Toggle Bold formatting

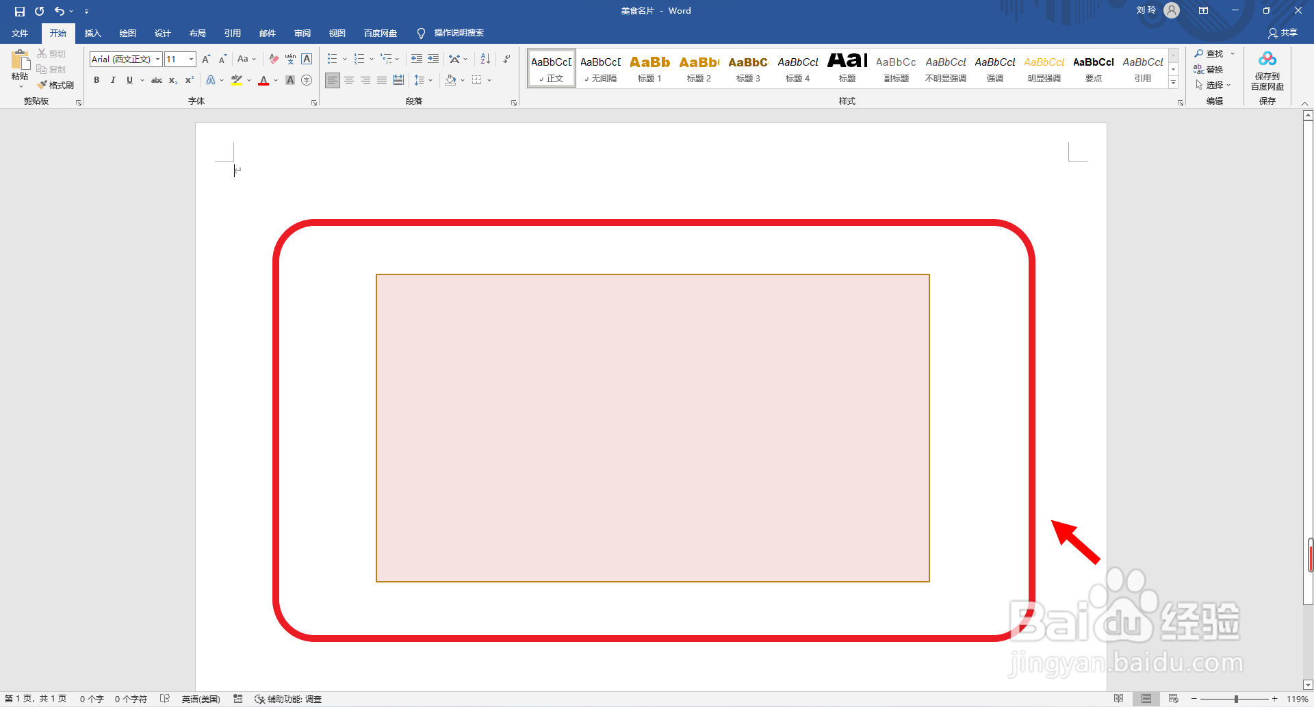coord(96,80)
